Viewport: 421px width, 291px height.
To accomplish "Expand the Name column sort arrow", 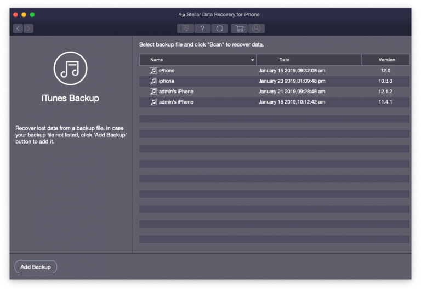I will click(x=253, y=60).
